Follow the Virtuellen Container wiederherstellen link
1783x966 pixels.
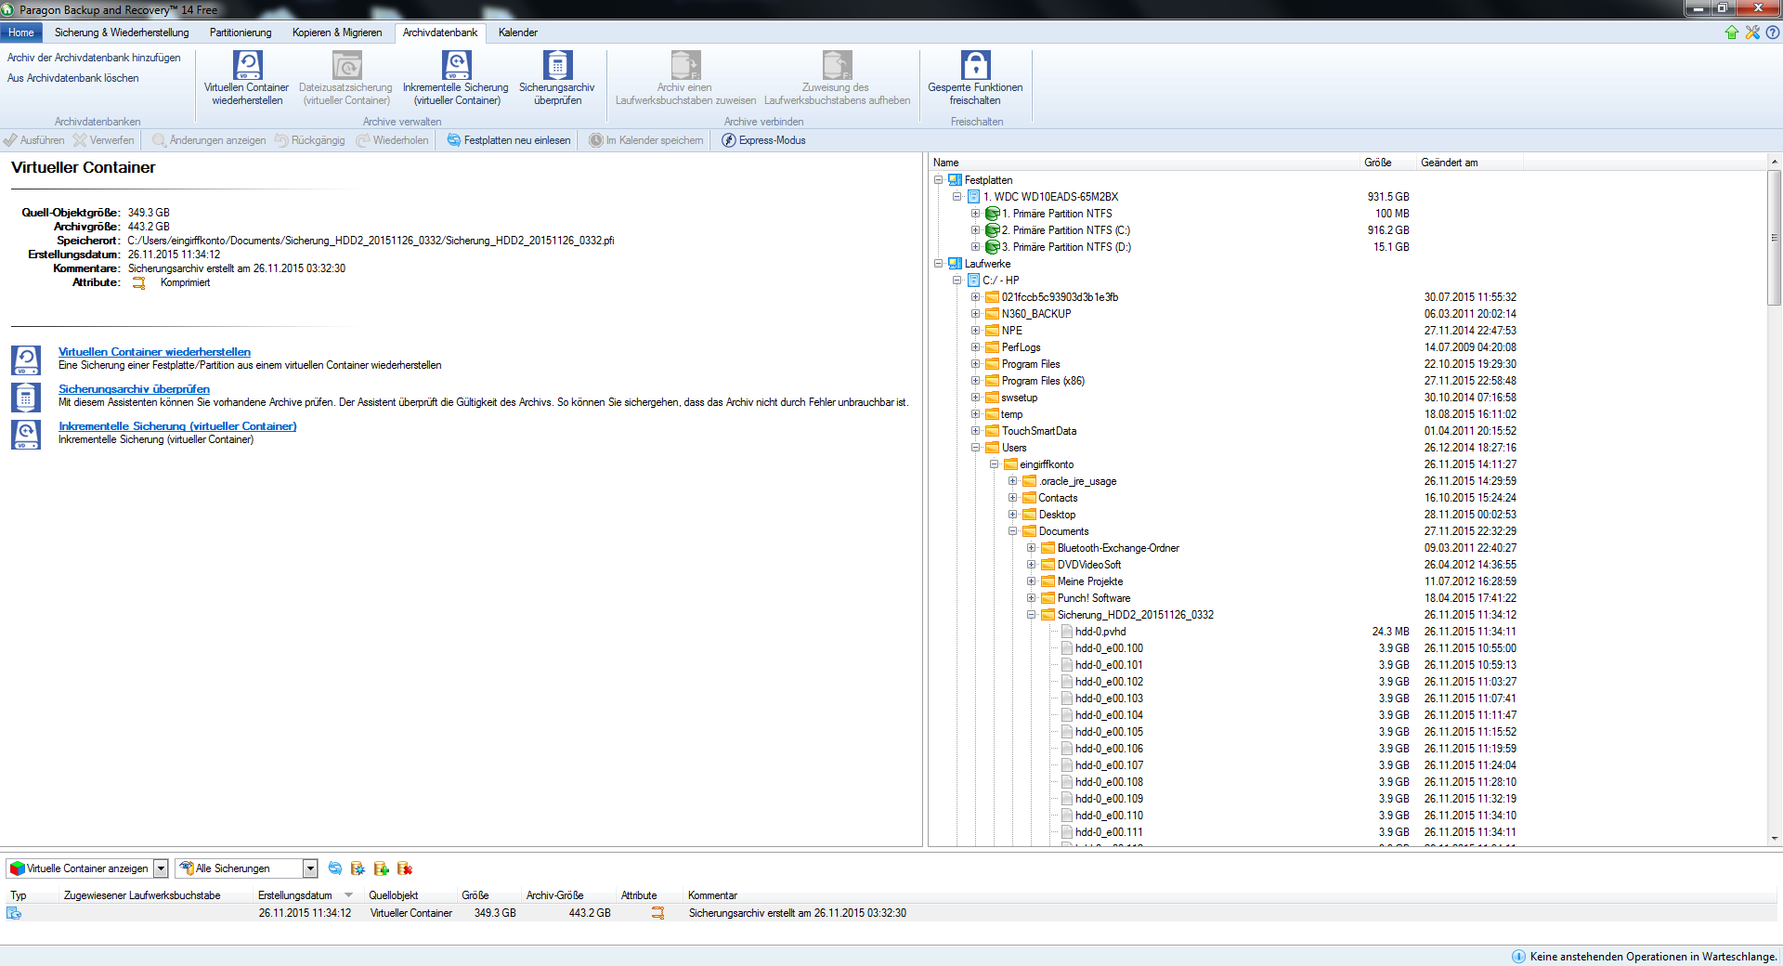coord(154,352)
